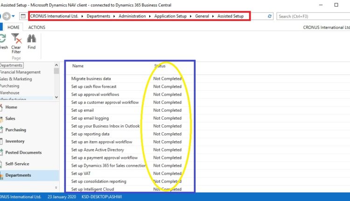Expand the Administration breadcrumb arrow
Screen dimensions: 350x201
click(x=150, y=16)
